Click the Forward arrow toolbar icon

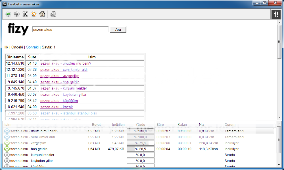point(17,14)
